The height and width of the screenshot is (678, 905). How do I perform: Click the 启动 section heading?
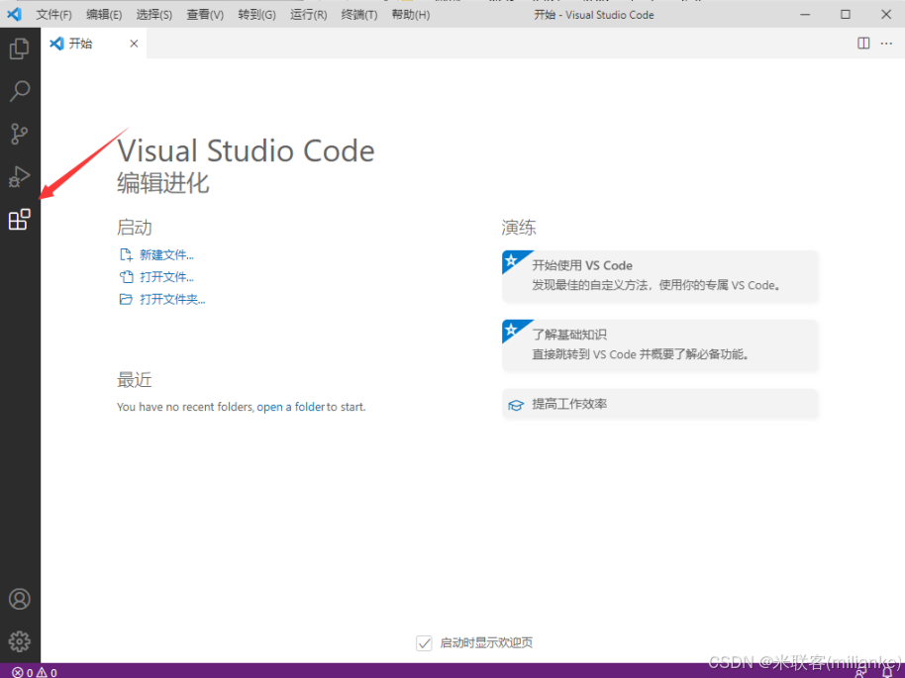[135, 228]
